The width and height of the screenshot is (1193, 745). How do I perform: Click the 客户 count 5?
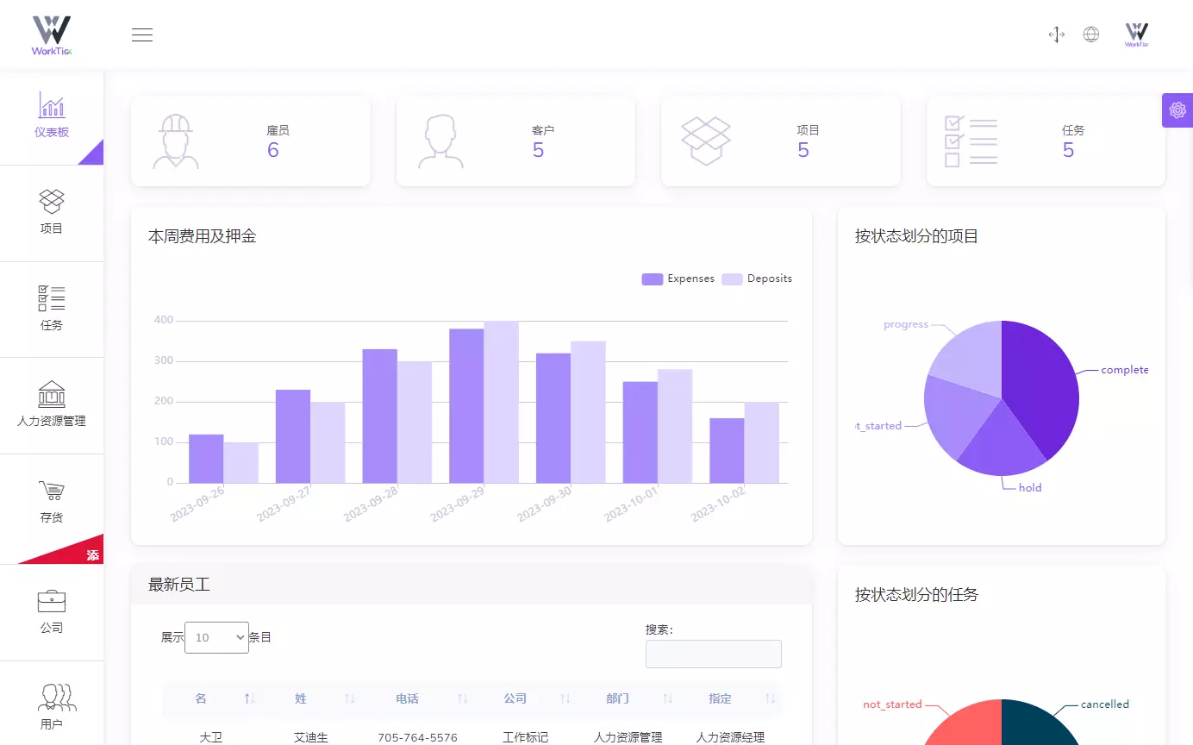point(538,150)
